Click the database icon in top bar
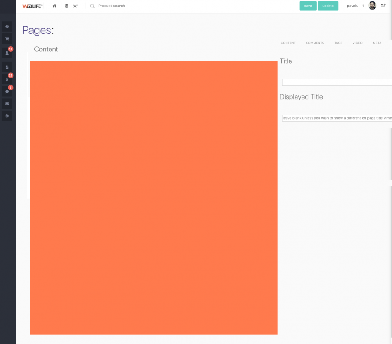 (66, 6)
